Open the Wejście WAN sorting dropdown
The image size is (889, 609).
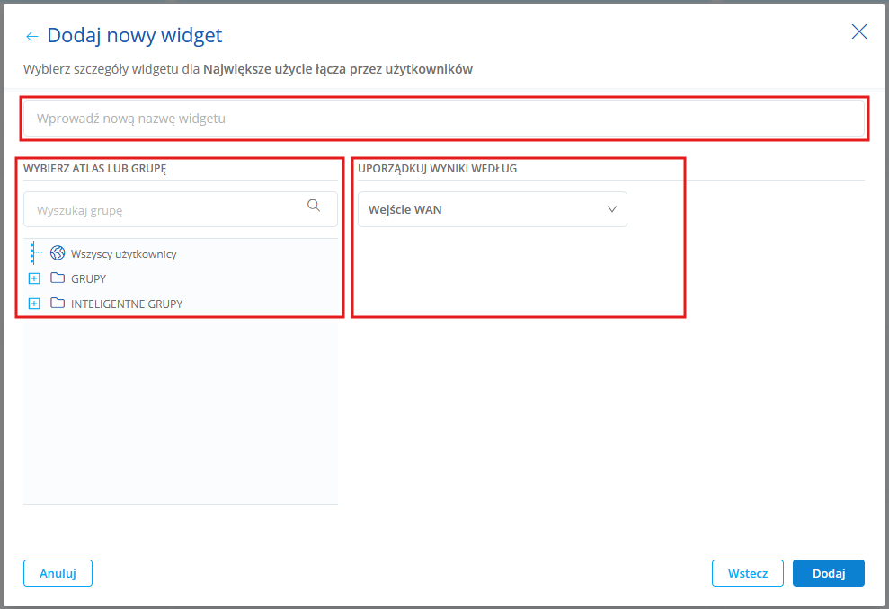tap(492, 209)
